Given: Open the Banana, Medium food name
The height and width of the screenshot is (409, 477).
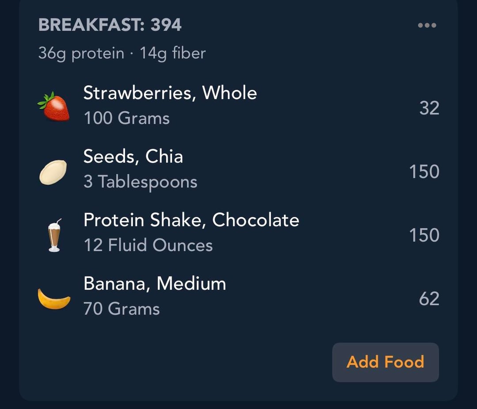Looking at the screenshot, I should pyautogui.click(x=155, y=284).
